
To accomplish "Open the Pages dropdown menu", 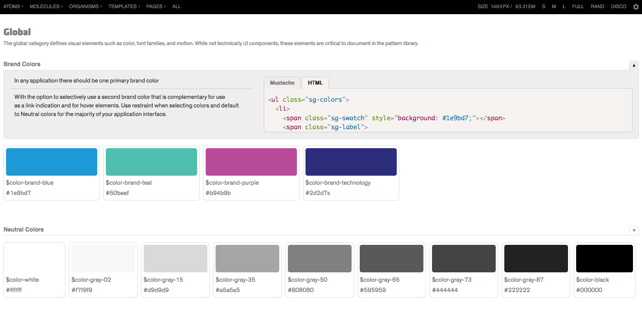I will (x=156, y=6).
